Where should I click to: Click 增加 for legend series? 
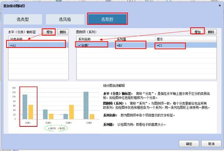(198, 32)
